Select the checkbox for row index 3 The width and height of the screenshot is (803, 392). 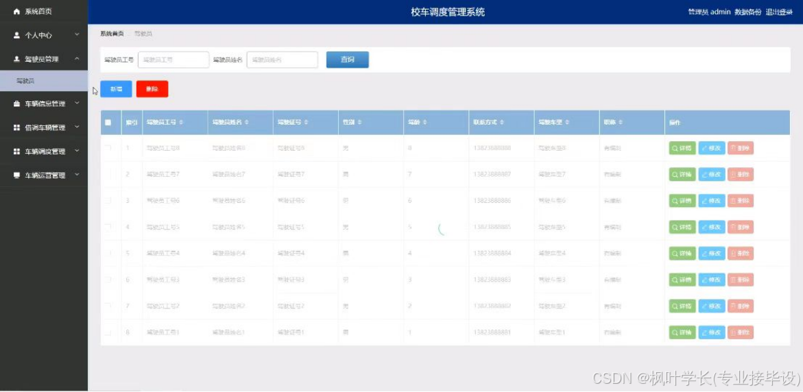click(x=108, y=201)
